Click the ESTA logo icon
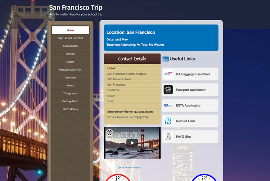 click(x=168, y=105)
